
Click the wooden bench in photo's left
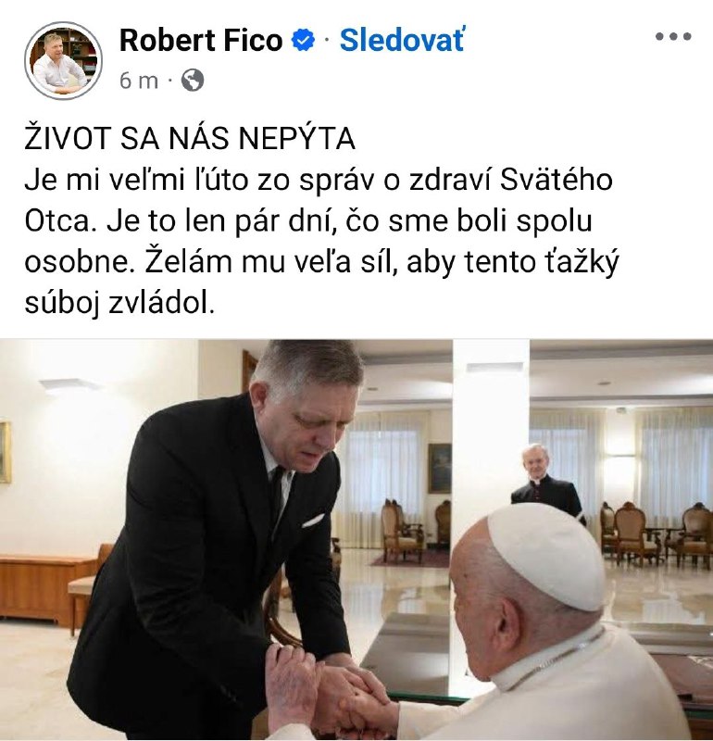pos(45,587)
